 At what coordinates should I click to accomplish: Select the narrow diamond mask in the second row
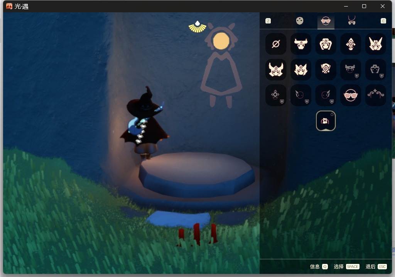pos(326,69)
